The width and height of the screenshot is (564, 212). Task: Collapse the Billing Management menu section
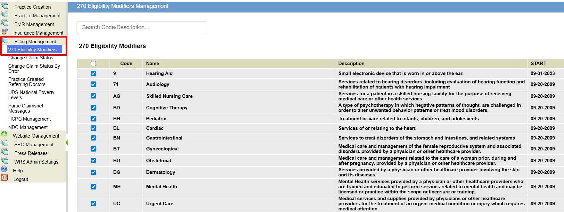(35, 42)
